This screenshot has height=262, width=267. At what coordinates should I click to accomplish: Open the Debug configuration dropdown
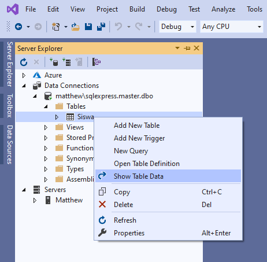pyautogui.click(x=177, y=27)
